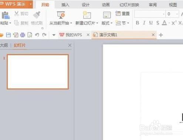Toggle Bold formatting
Screen dimensions: 183x140
click(138, 23)
